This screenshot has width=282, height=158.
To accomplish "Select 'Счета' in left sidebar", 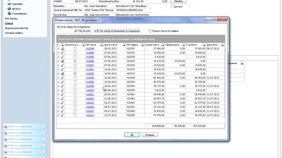I will [x=9, y=23].
